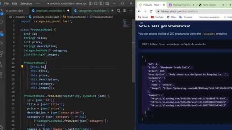The width and height of the screenshot is (232, 130).
Task: Open the Explorer view in activity bar
Action: [x=1, y=12]
